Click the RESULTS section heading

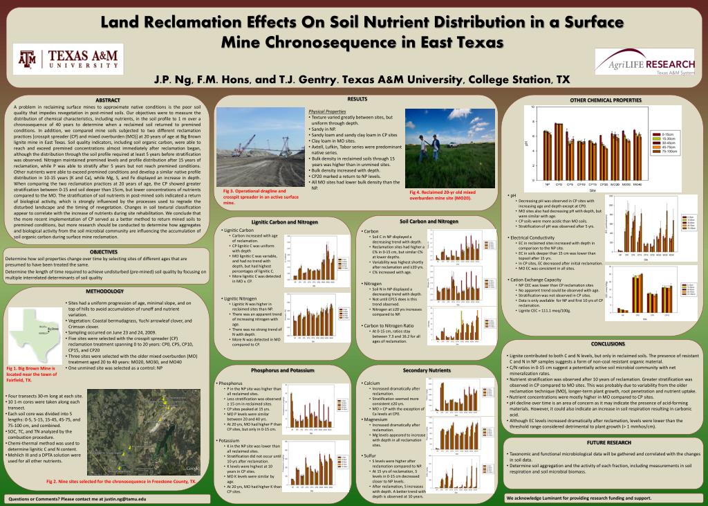[x=357, y=99]
